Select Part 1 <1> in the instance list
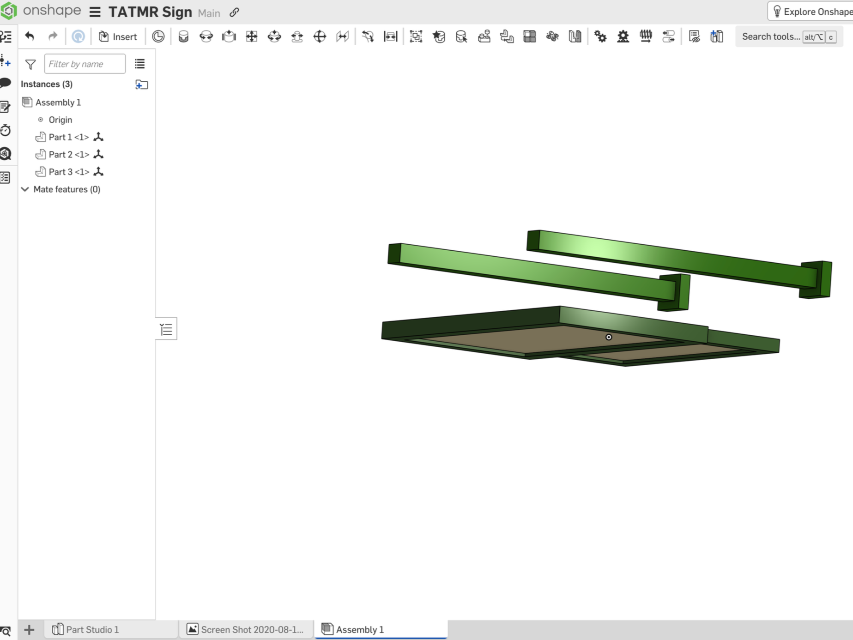853x640 pixels. [x=68, y=137]
